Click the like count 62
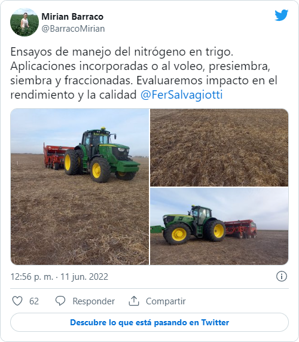 coord(34,301)
